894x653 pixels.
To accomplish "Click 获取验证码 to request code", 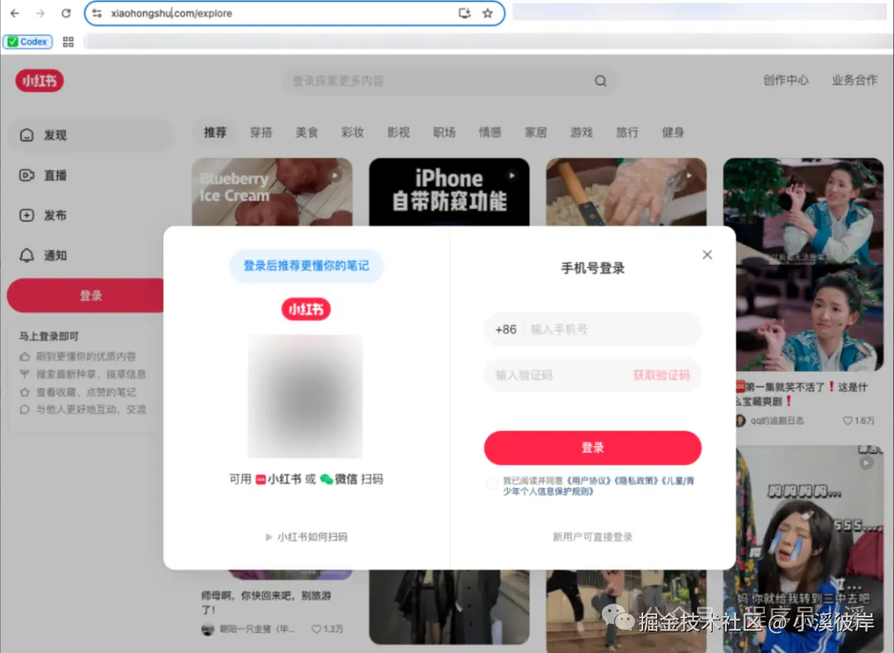I will tap(661, 375).
